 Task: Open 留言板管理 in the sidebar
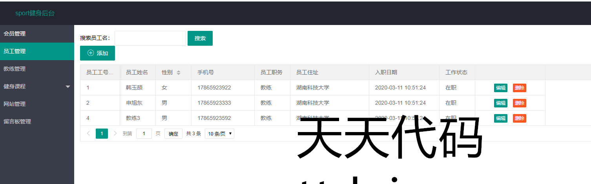[x=17, y=121]
